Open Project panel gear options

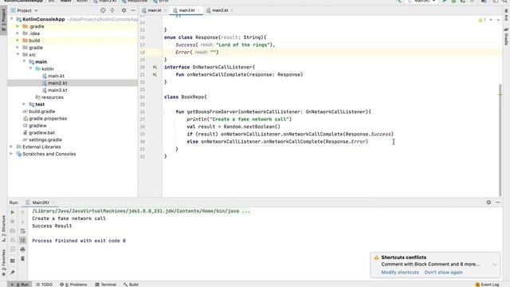124,10
